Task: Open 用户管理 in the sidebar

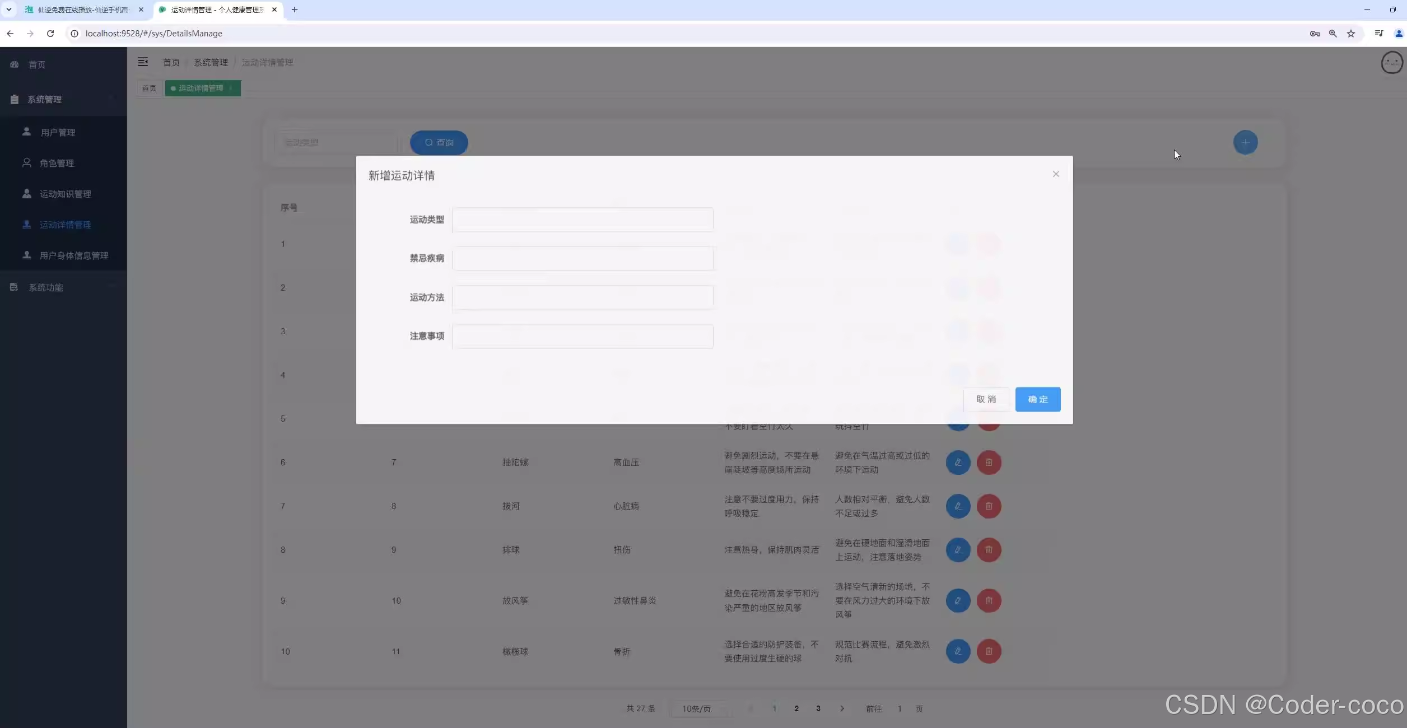Action: [58, 132]
